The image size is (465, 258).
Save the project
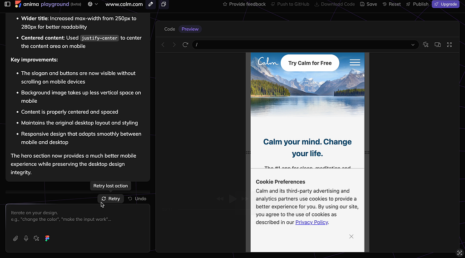point(368,4)
